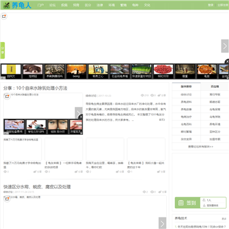This screenshot has height=229, width=229.
Task: Open the 繁殖 menu item
Action: 123,5
